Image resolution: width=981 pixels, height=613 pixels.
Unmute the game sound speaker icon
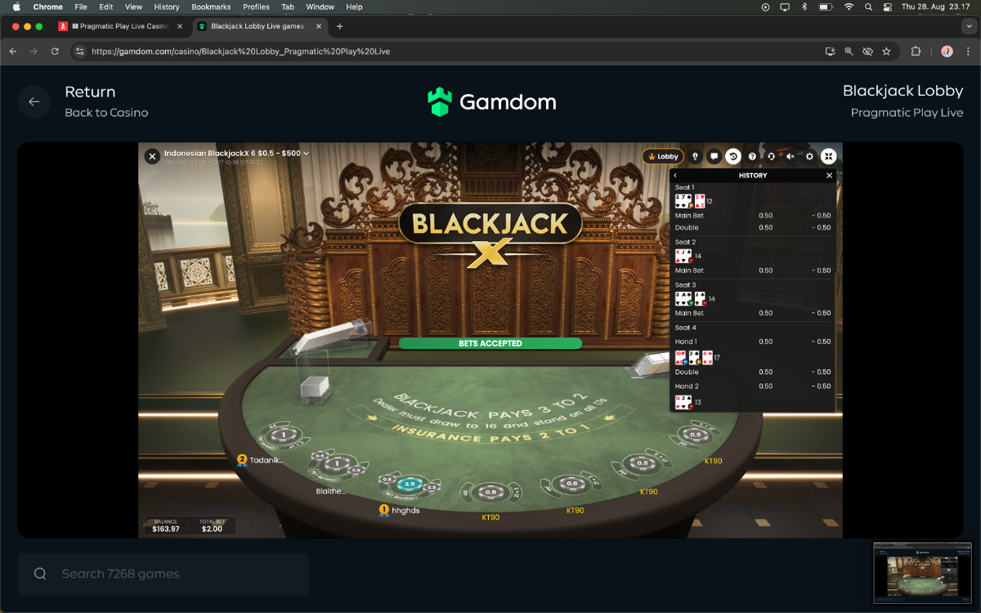791,156
